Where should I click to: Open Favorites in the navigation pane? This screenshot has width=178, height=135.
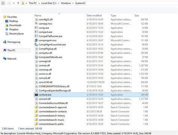tap(12, 17)
